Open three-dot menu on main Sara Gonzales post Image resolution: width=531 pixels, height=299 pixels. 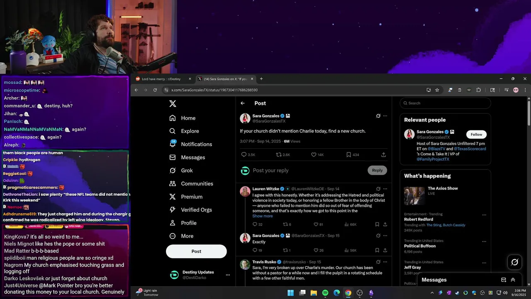point(385,116)
